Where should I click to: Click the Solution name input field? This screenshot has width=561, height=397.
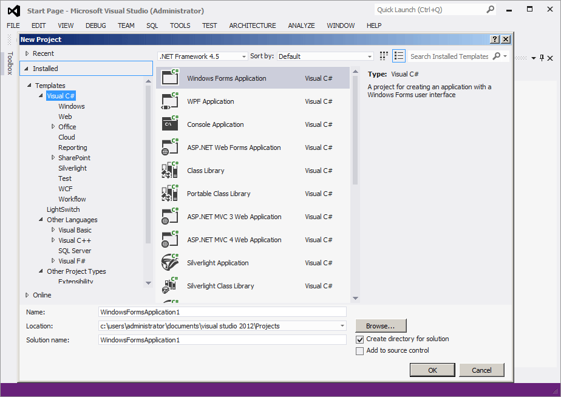222,340
